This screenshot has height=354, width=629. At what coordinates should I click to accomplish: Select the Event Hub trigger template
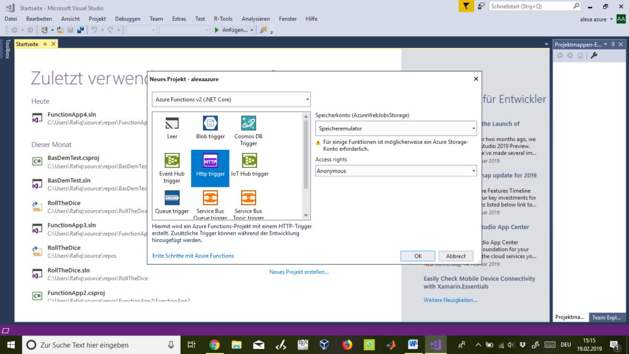[x=172, y=168]
